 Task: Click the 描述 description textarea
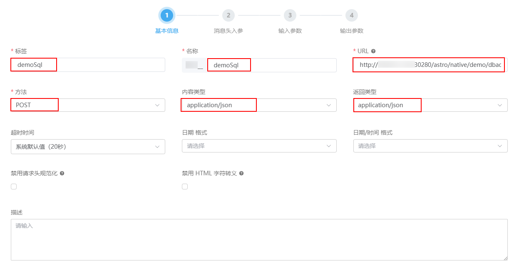[259, 239]
